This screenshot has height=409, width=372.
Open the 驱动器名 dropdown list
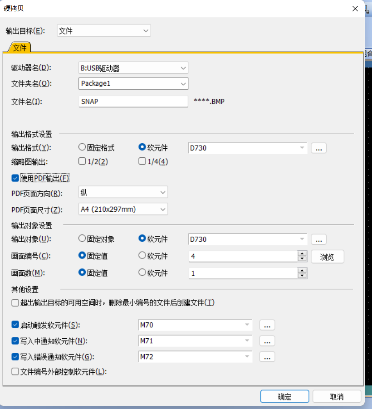click(183, 68)
